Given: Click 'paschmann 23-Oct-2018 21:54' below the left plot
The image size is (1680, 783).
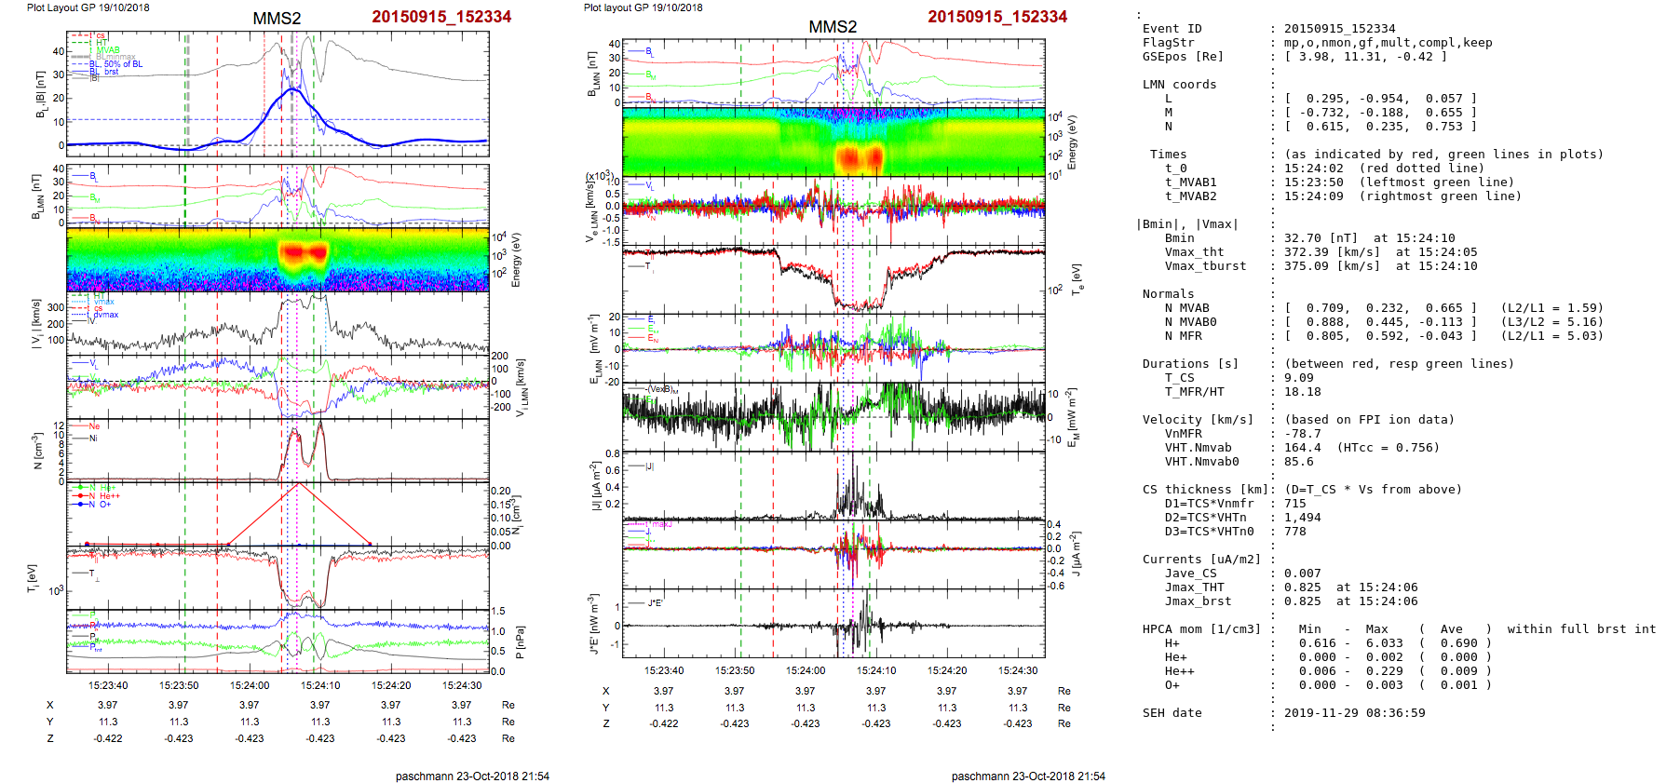Looking at the screenshot, I should [x=472, y=776].
